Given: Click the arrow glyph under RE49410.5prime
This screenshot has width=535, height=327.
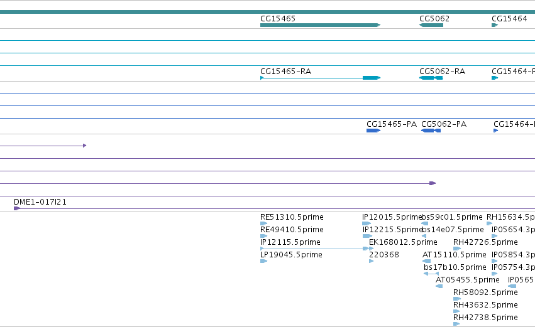Looking at the screenshot, I should click(x=264, y=236).
